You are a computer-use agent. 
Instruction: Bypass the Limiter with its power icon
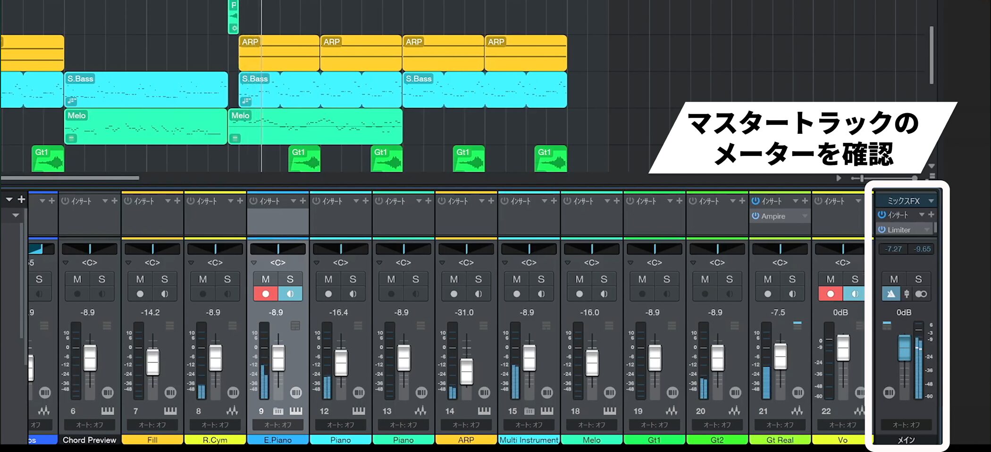(x=882, y=230)
